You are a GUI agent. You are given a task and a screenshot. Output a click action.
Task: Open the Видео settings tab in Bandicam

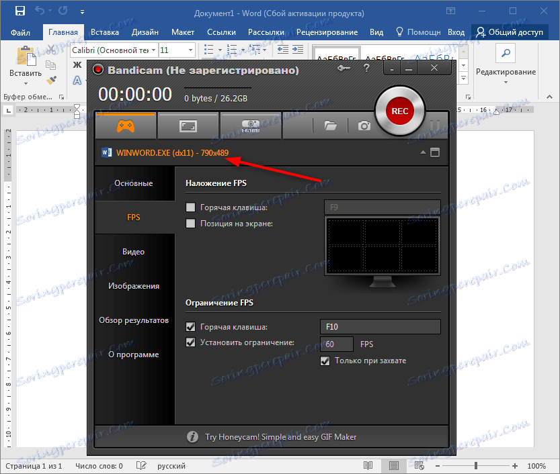click(x=134, y=252)
